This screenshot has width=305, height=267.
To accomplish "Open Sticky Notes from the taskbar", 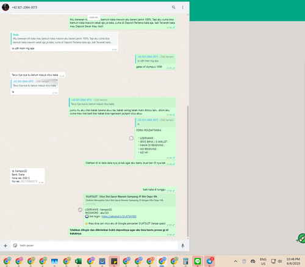I will click(114, 261).
